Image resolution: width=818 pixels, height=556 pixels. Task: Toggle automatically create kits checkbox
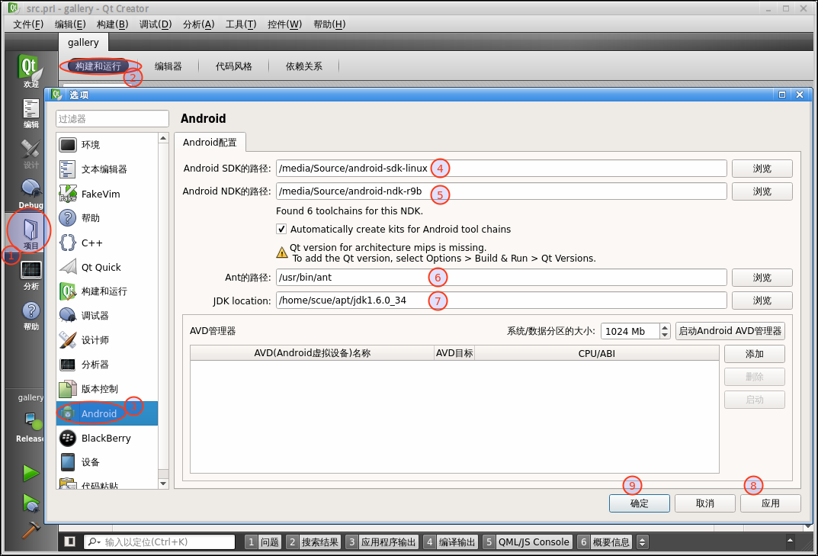pyautogui.click(x=281, y=229)
